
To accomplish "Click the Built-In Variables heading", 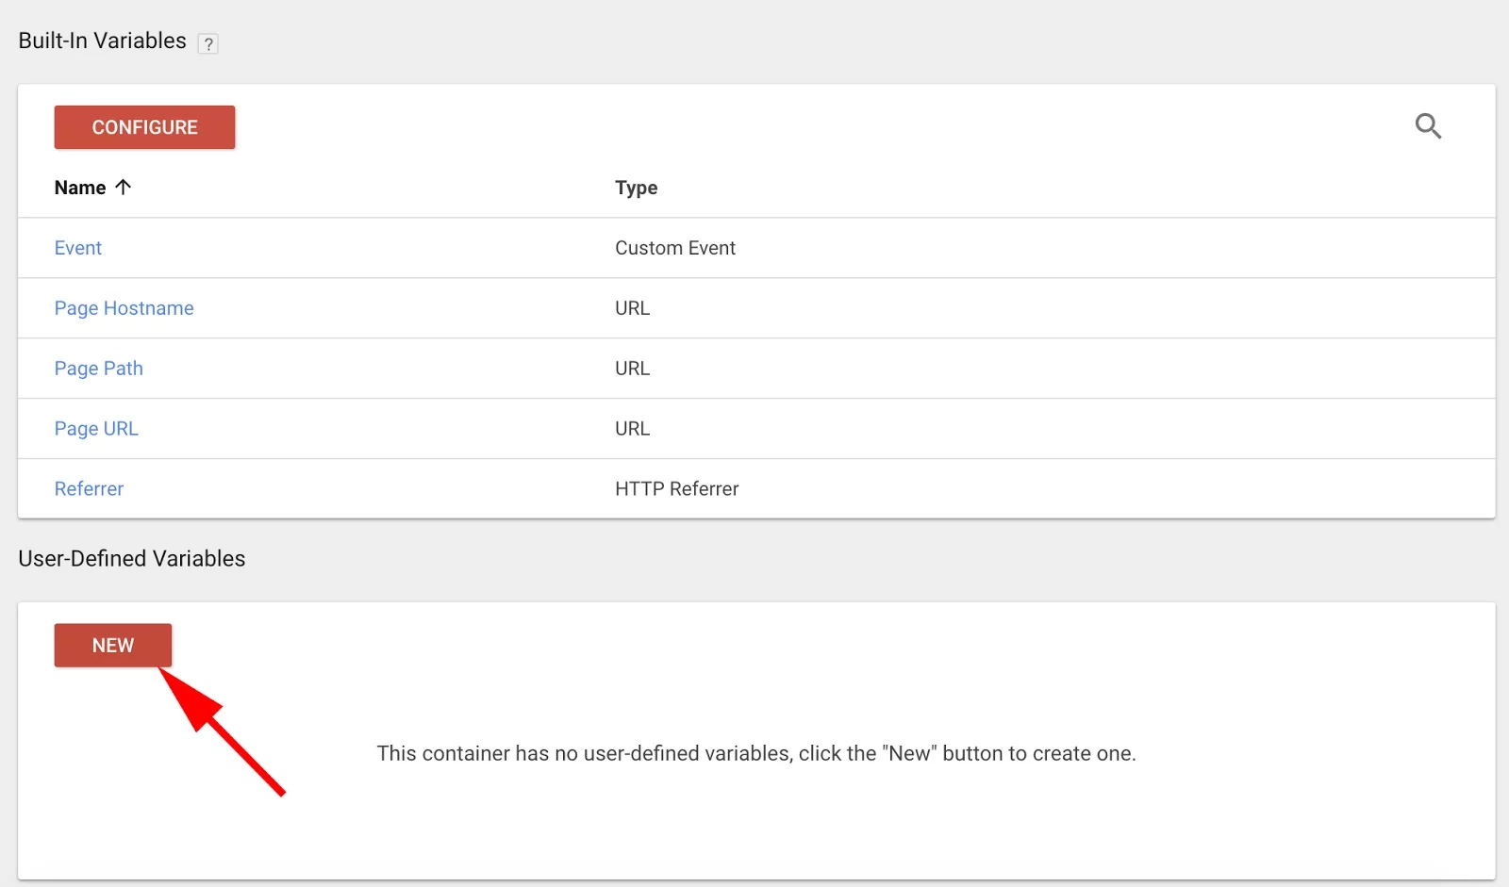I will coord(103,41).
